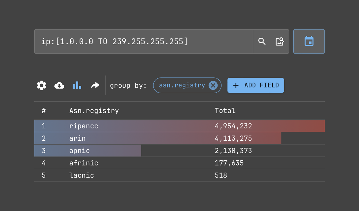Viewport: 359px width, 211px height.
Task: Remove the asn.registry grouping field
Action: 213,85
